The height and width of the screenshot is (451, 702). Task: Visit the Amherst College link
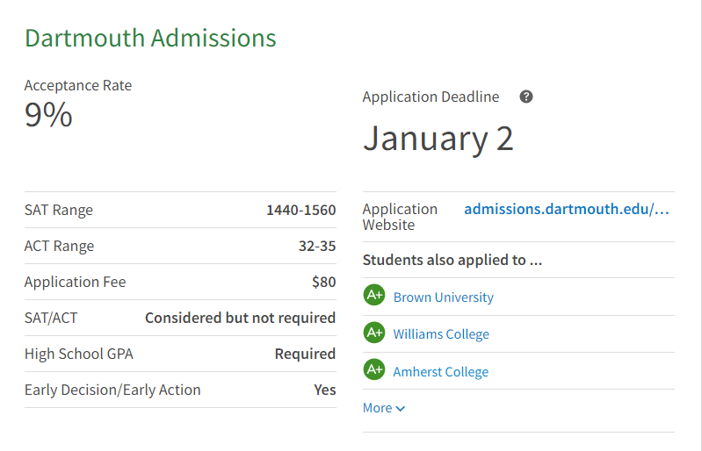(441, 372)
